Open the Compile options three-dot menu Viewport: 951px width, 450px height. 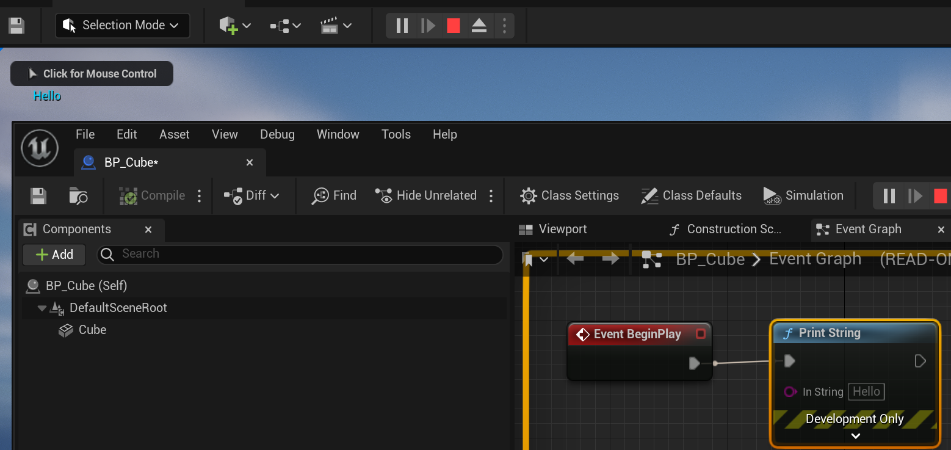tap(199, 195)
